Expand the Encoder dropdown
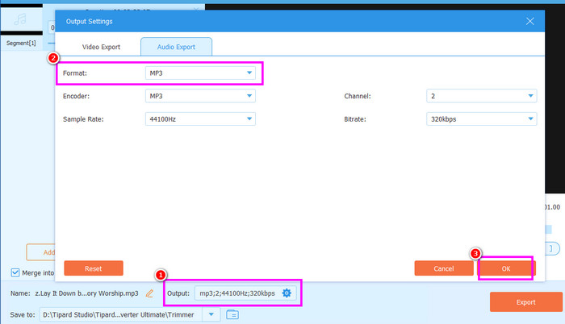 coord(200,96)
